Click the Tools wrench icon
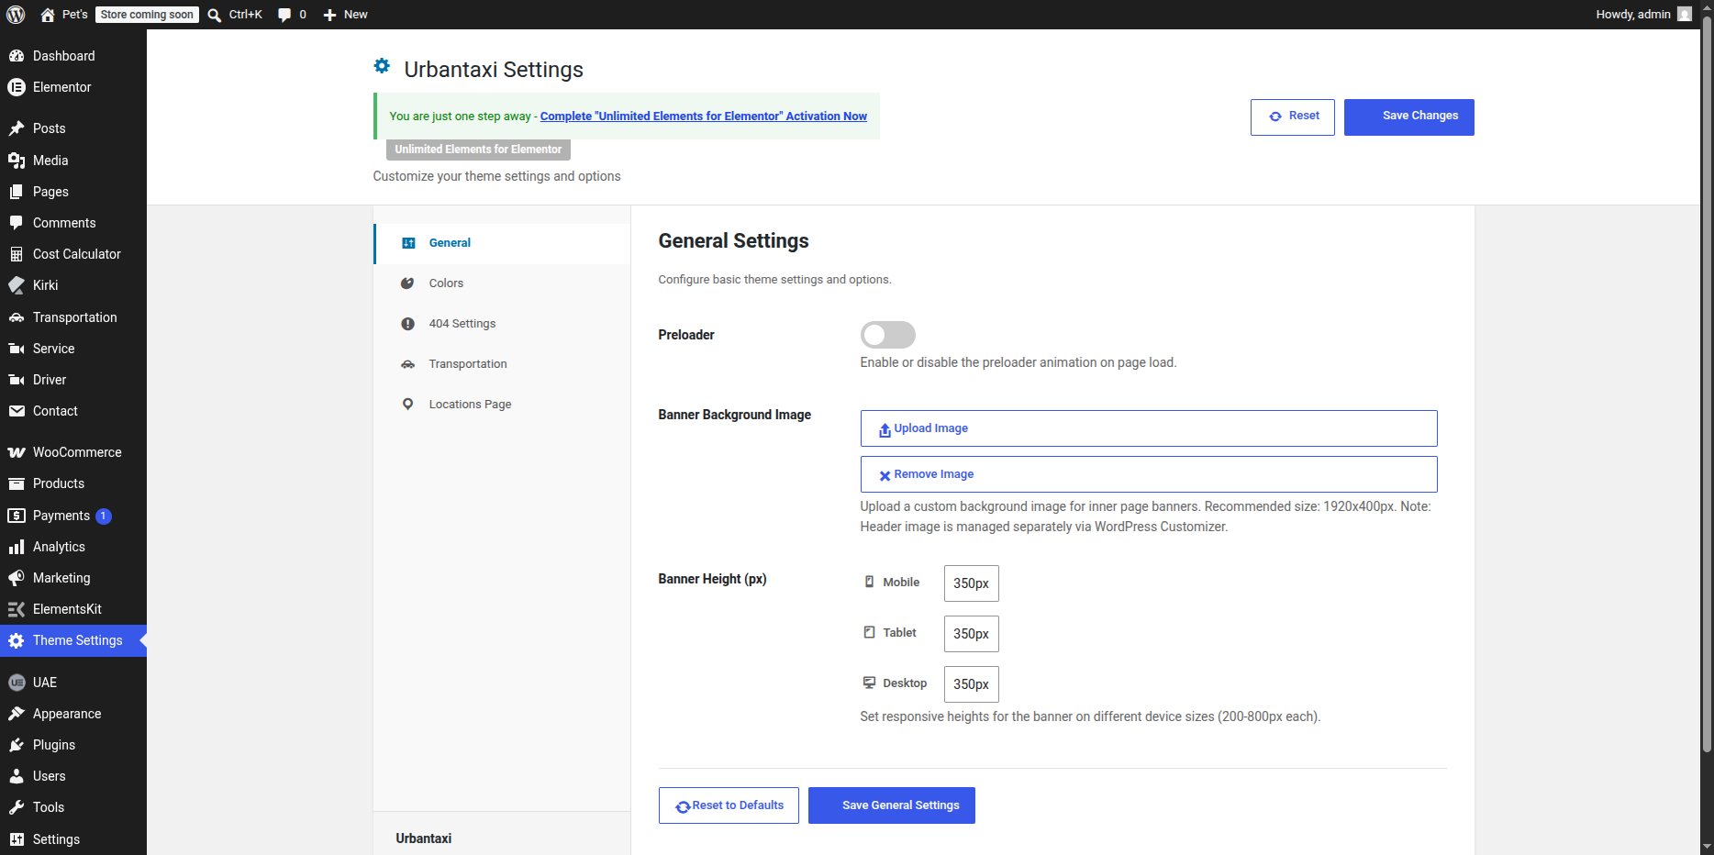1714x855 pixels. (17, 807)
